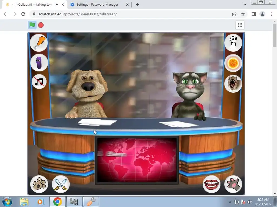This screenshot has height=207, width=277.
Task: Open the clock showing 8:22 AM
Action: click(x=263, y=202)
